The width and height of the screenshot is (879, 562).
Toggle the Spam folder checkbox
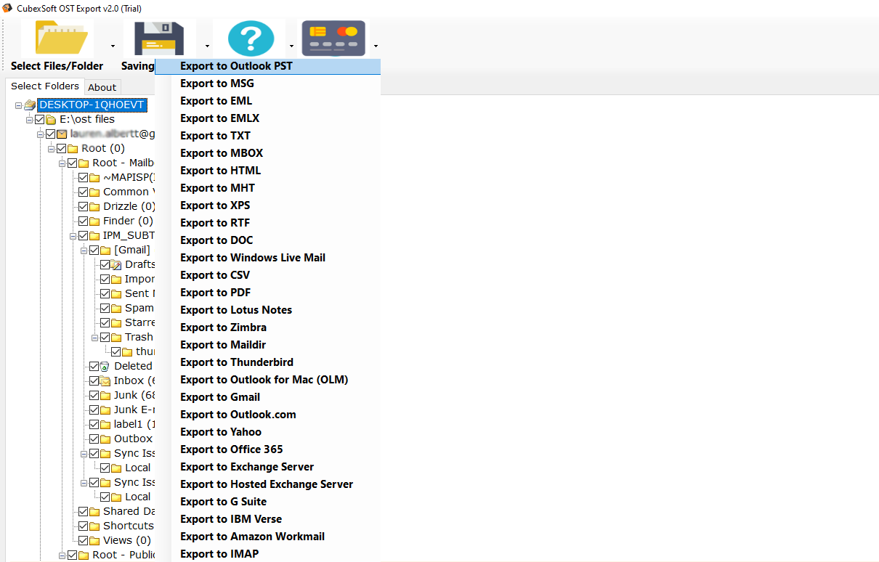105,308
